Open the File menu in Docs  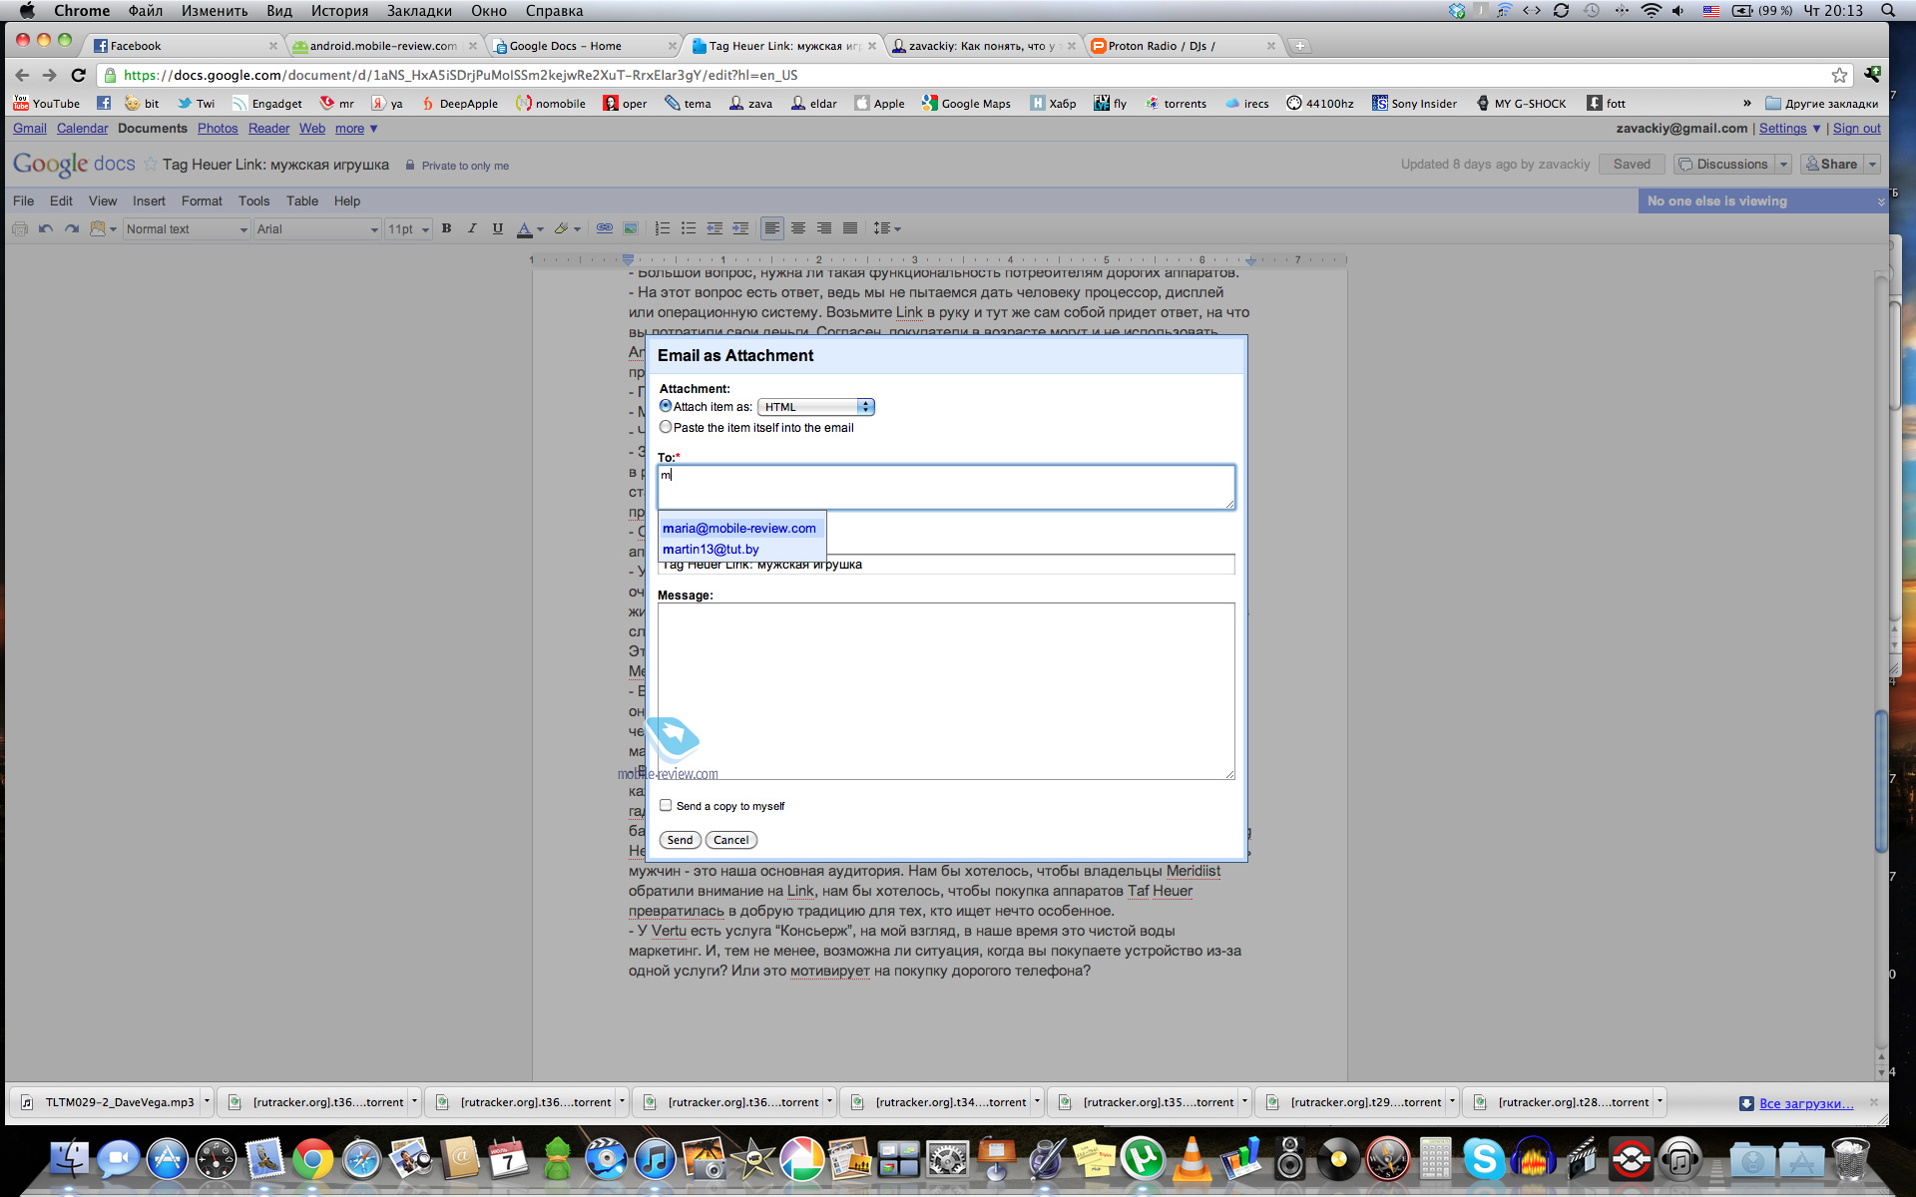[x=23, y=200]
